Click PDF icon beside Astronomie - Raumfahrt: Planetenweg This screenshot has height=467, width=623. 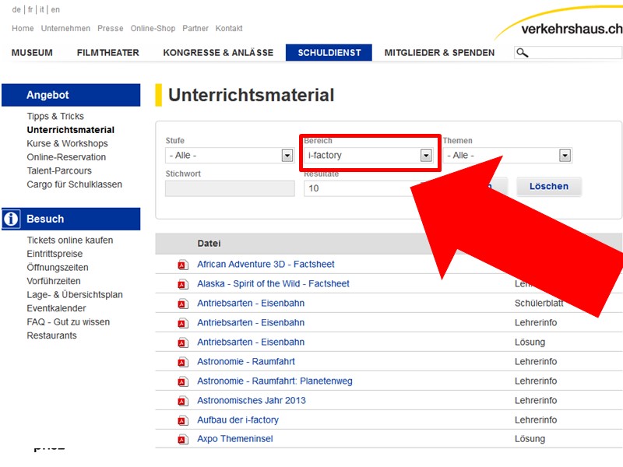182,381
